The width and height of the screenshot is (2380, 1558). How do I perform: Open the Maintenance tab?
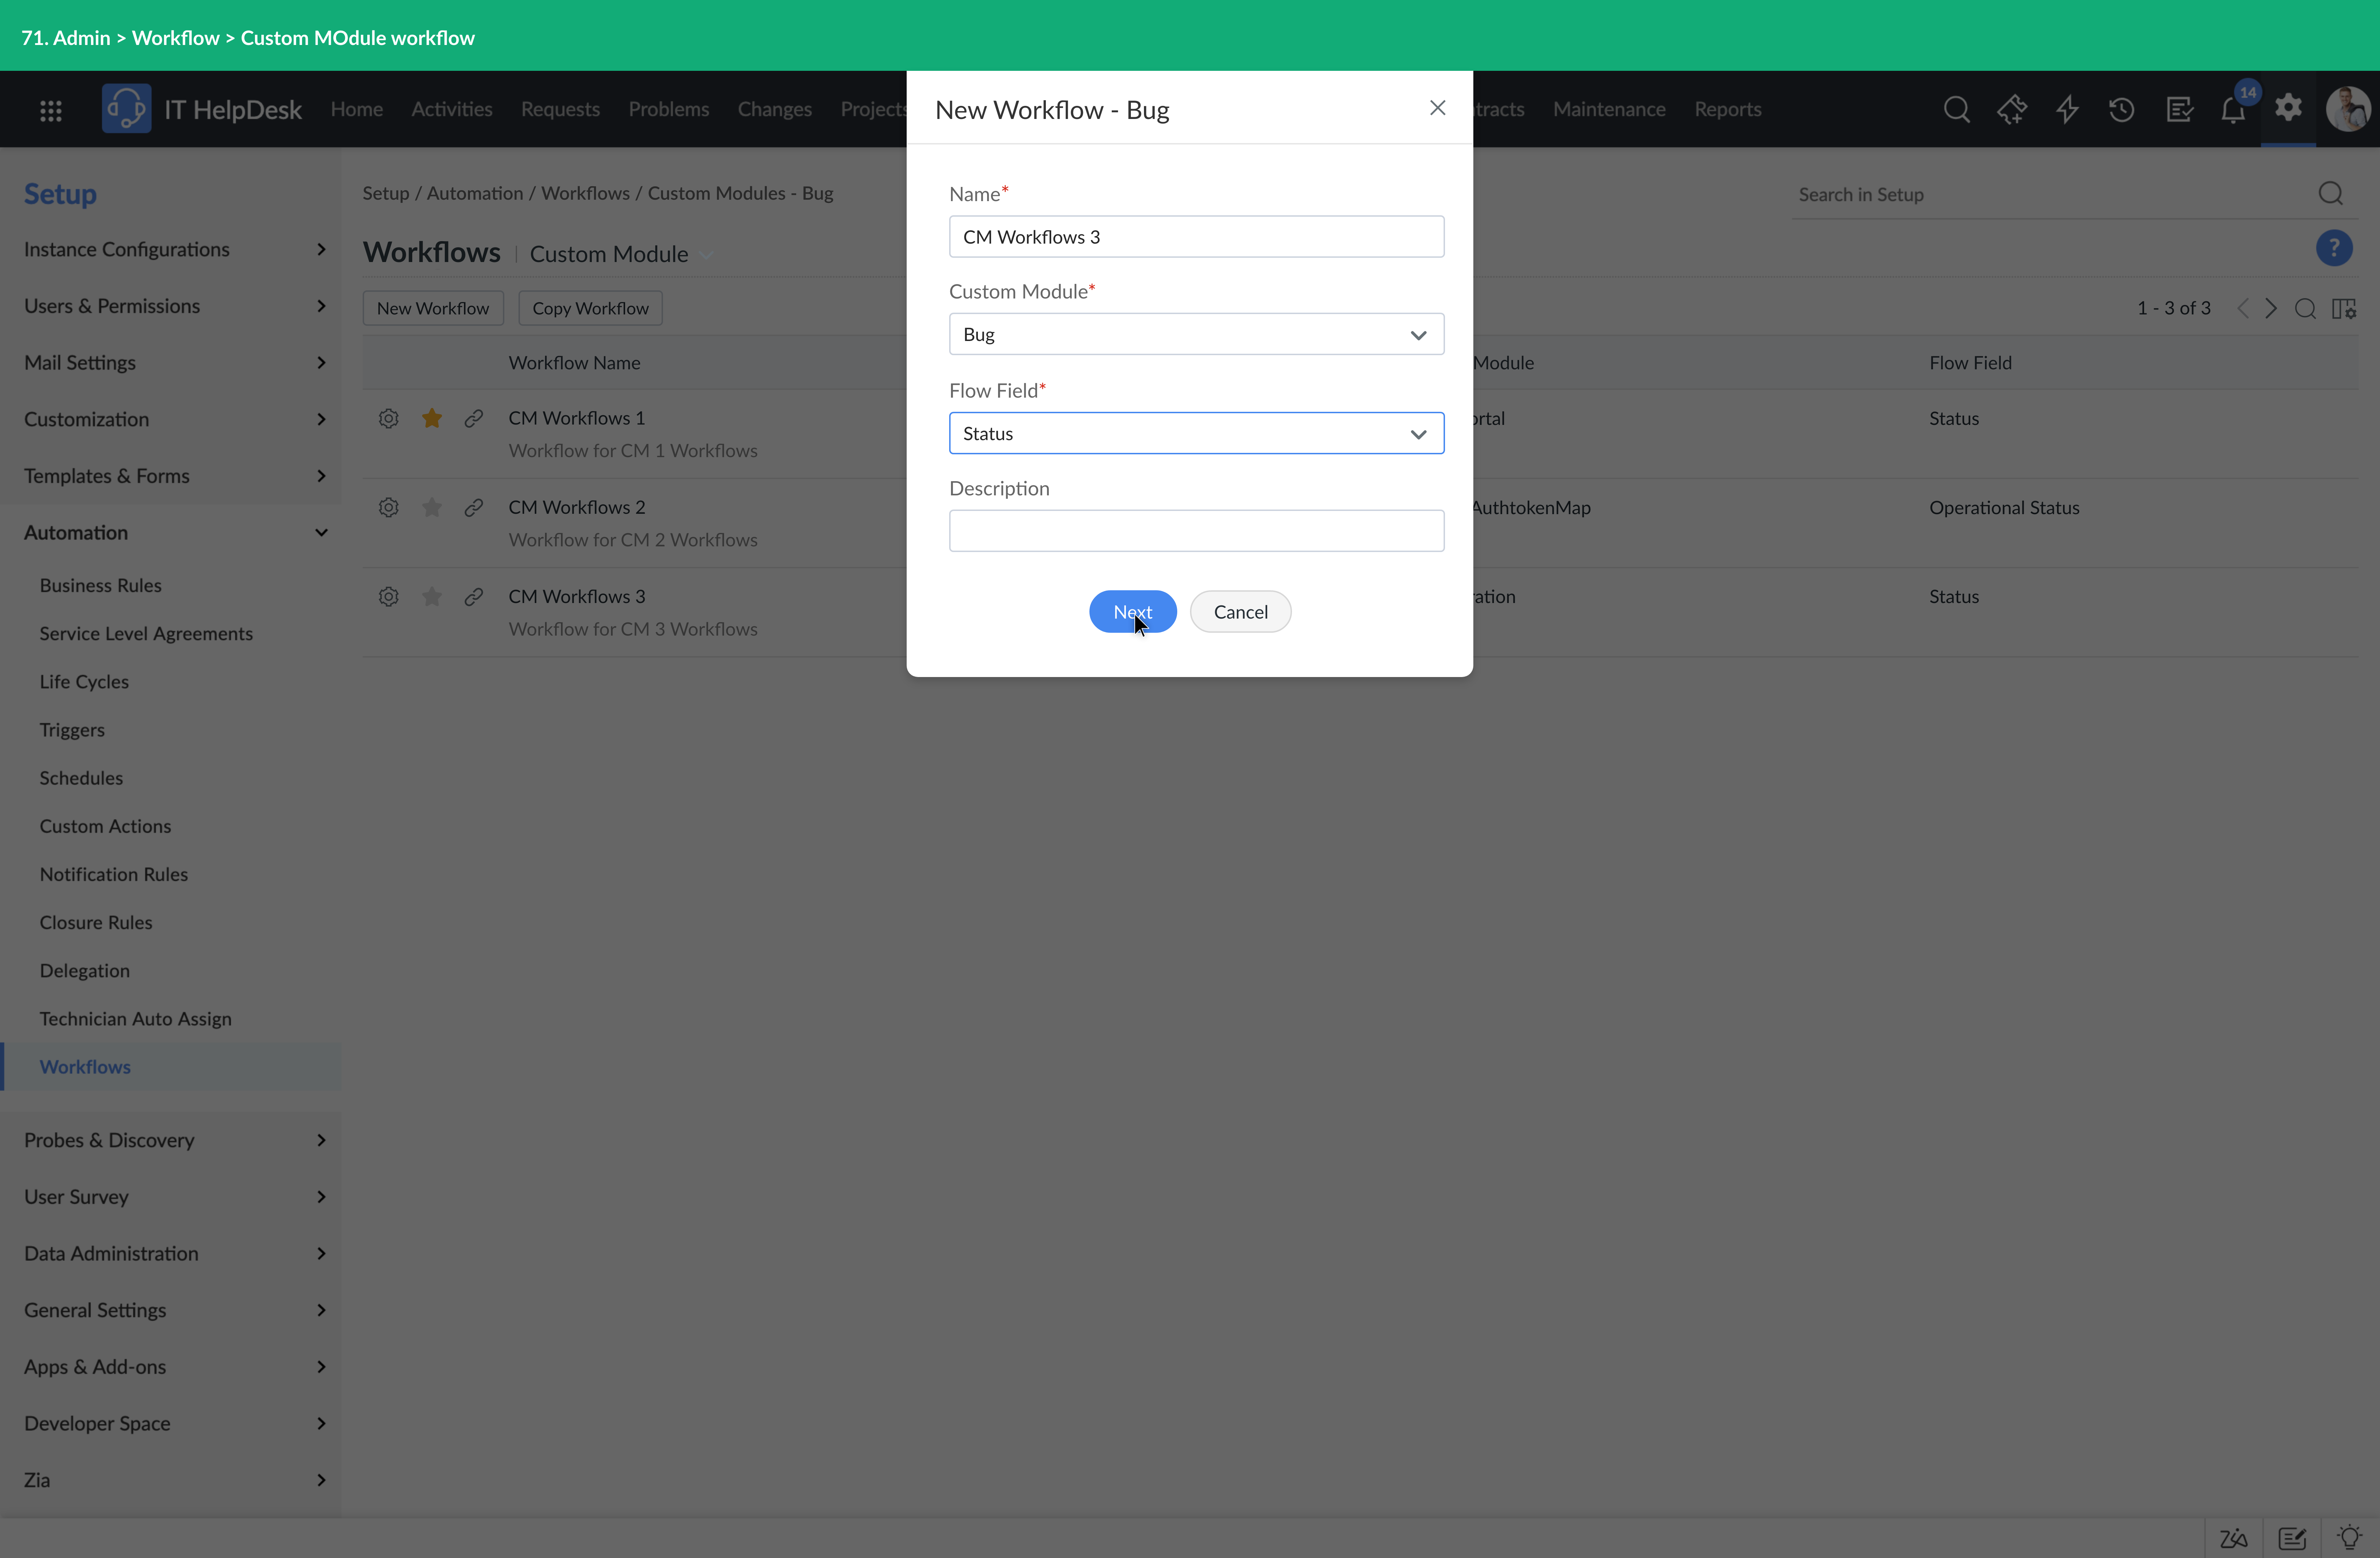(1609, 109)
